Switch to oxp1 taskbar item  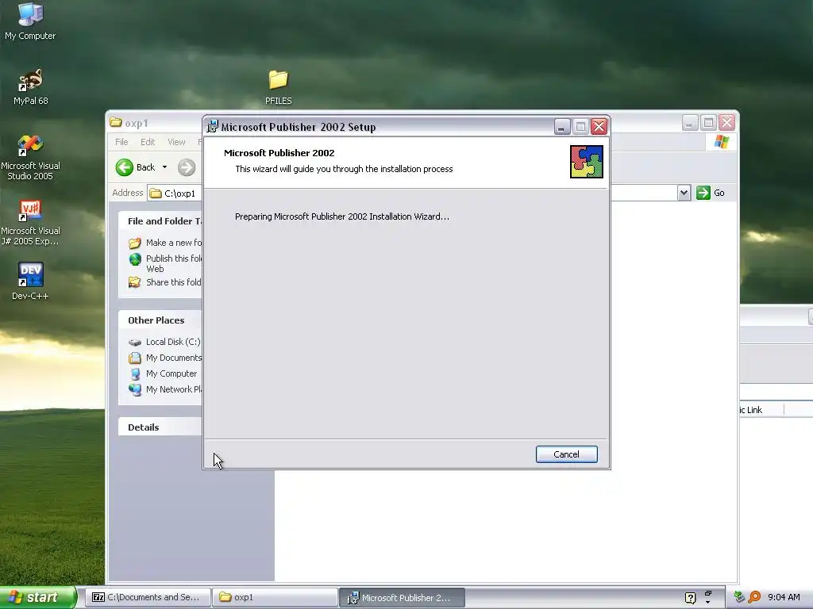tap(275, 597)
